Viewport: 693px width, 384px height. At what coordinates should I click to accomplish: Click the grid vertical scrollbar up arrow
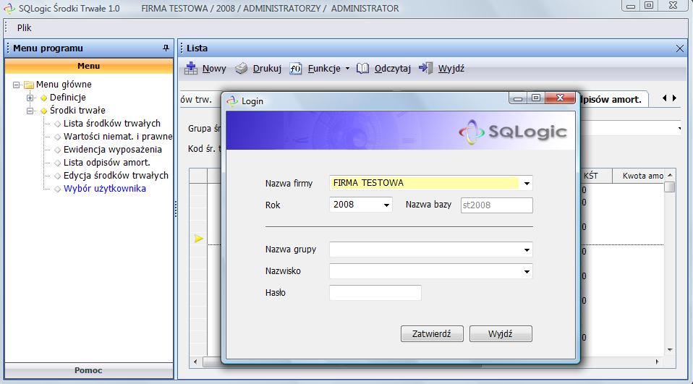[670, 175]
